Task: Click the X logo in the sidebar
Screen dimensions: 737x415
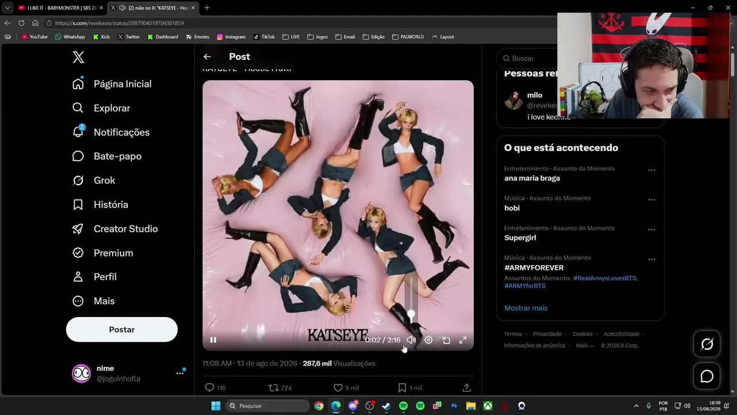Action: [x=78, y=57]
